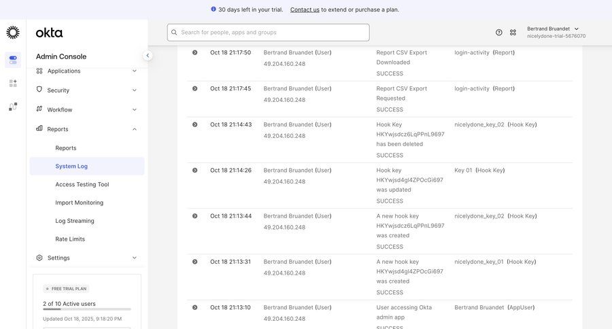Click the nicelydone-trial-5676070 org name
Viewport: 612px width, 329px height.
coord(556,36)
